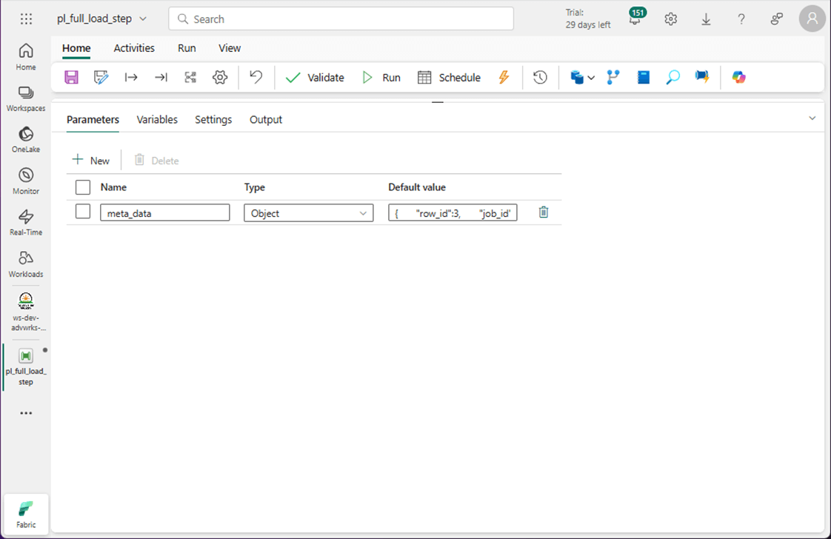
Task: Open Workspaces in the left sidebar
Action: [25, 98]
